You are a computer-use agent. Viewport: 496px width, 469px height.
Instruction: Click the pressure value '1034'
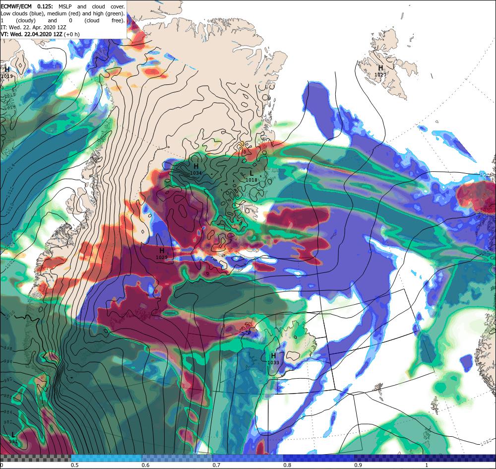pyautogui.click(x=196, y=173)
